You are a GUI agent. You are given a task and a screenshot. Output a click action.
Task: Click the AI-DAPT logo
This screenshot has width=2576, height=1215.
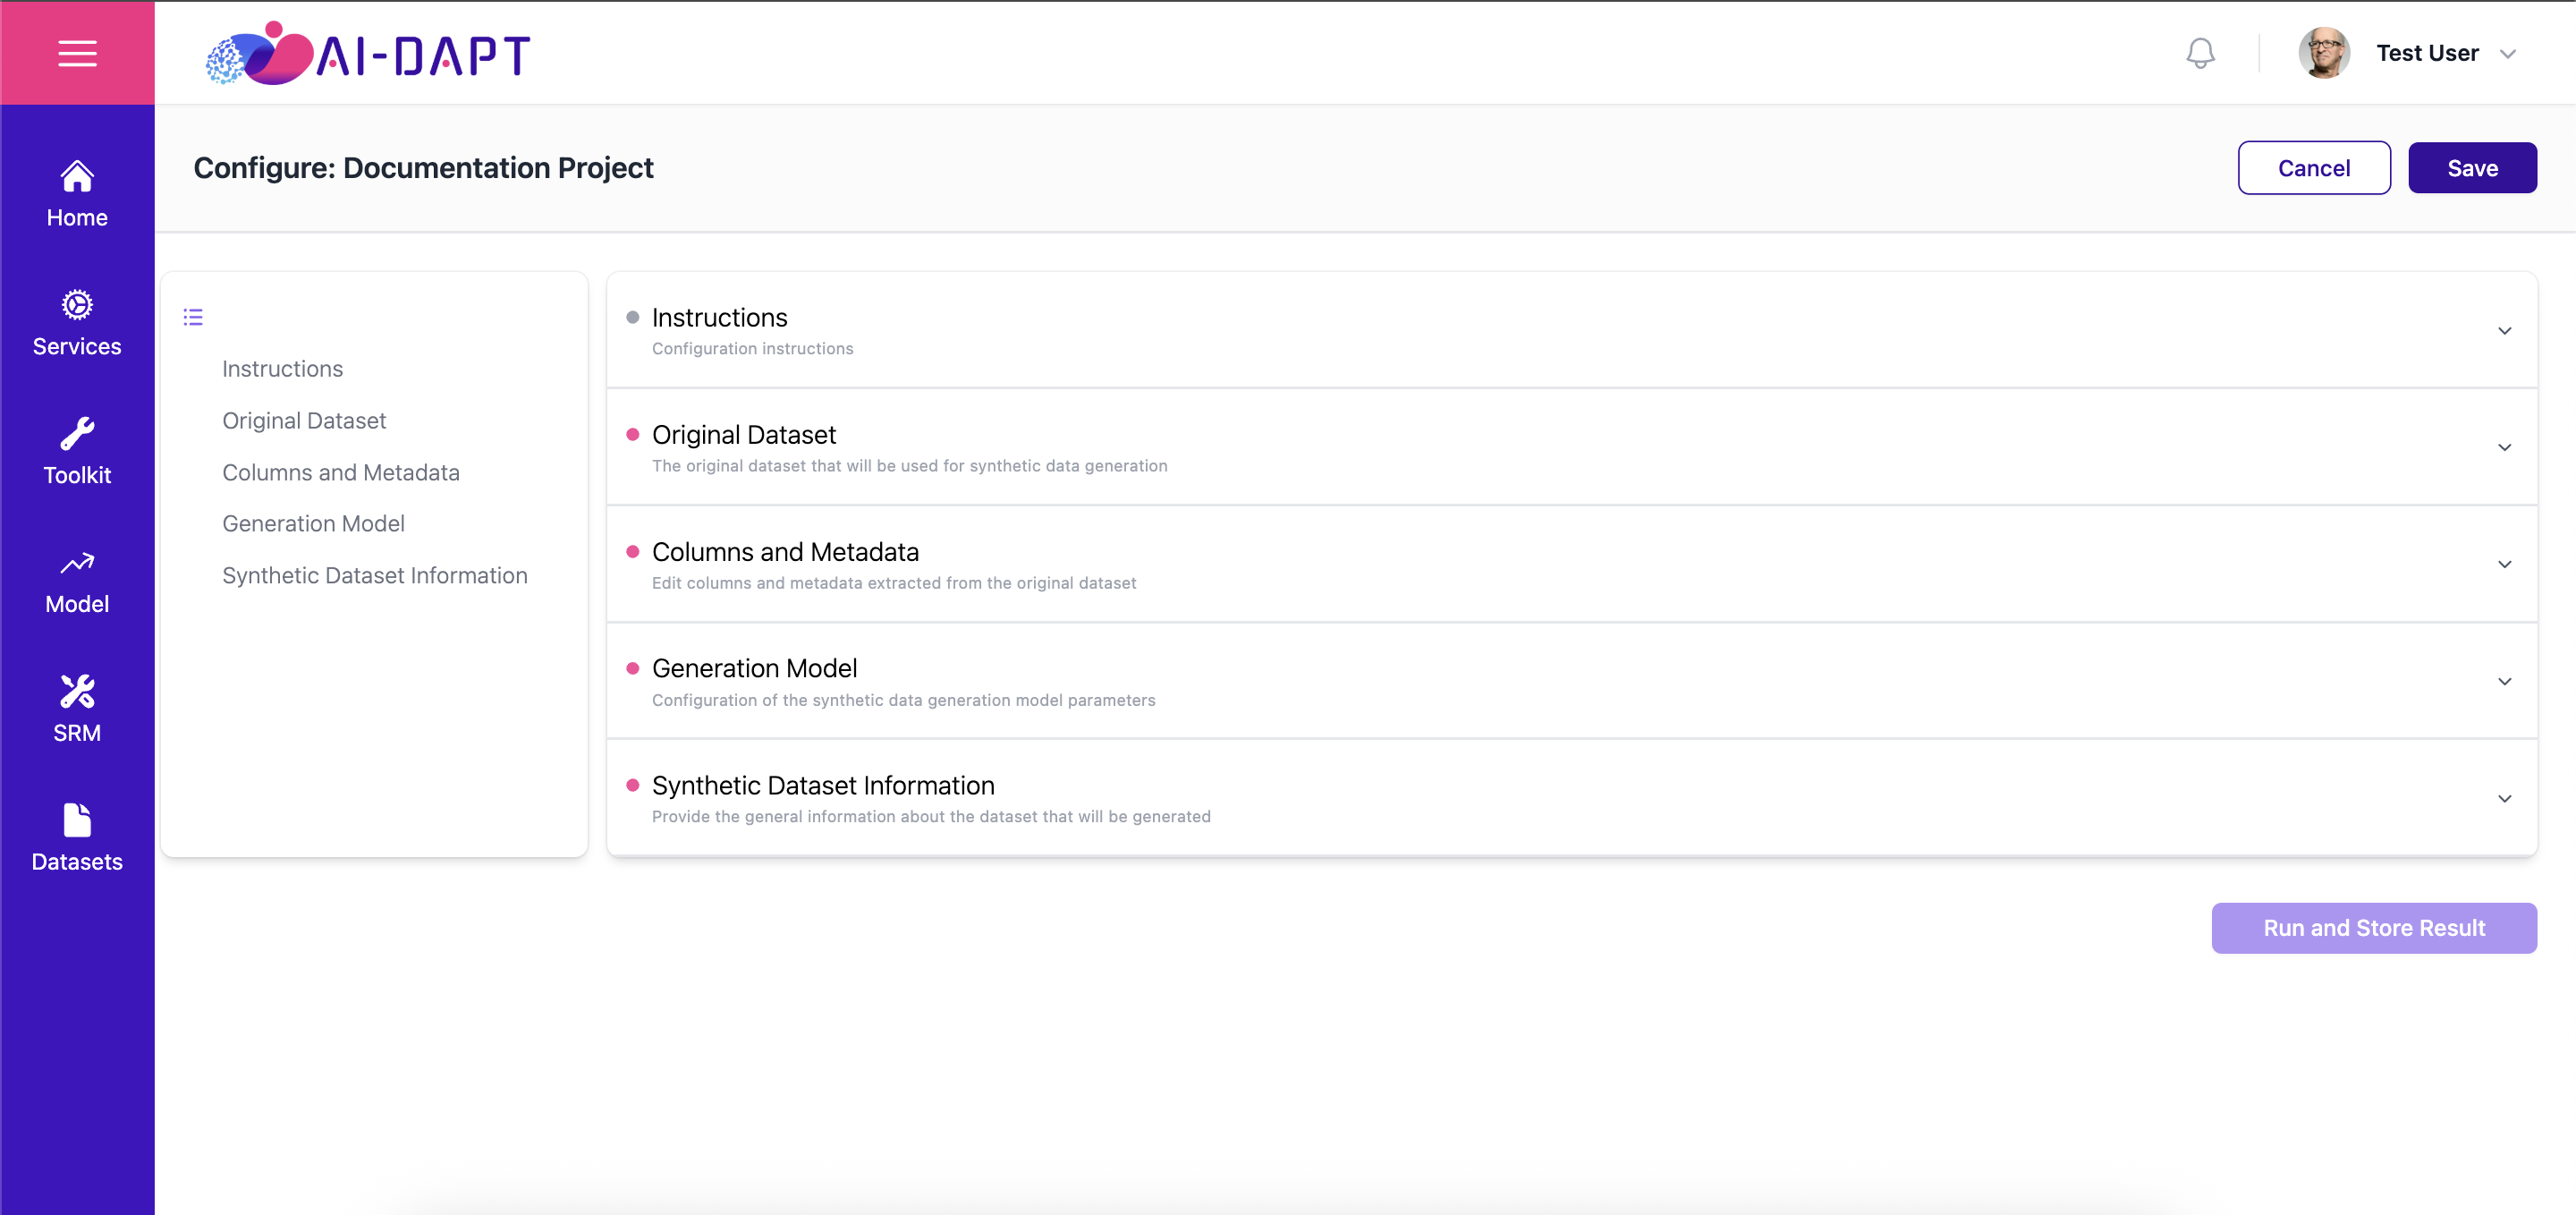[368, 53]
